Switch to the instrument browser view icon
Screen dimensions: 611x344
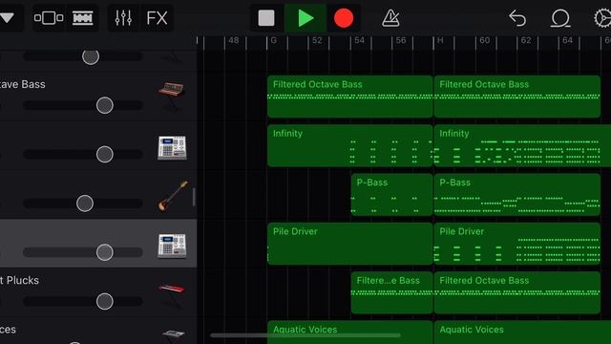click(x=49, y=18)
